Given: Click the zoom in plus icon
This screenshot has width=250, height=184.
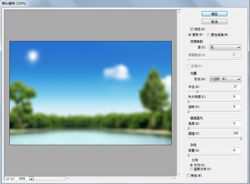Looking at the screenshot, I should coord(12,178).
